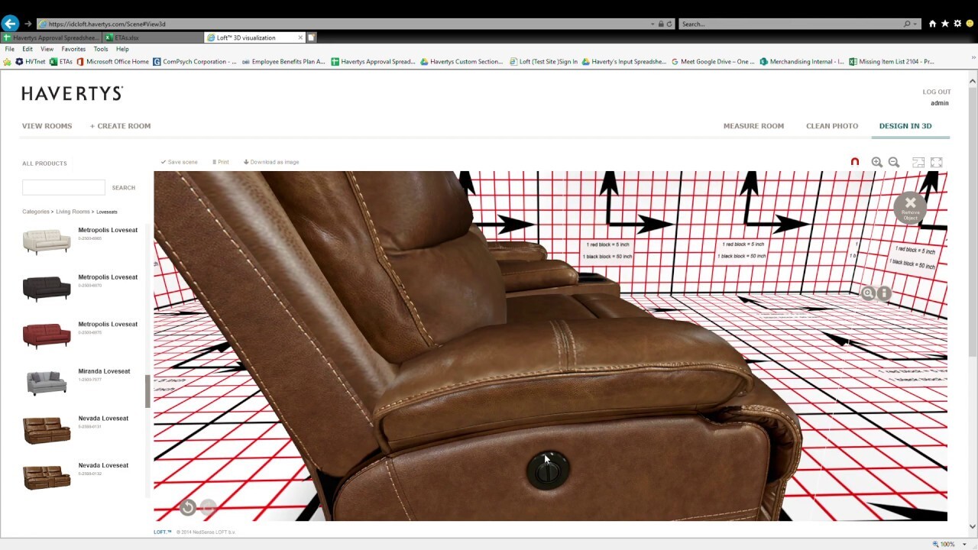The height and width of the screenshot is (550, 978).
Task: Open the Microsoft Office Home bookmark
Action: (112, 62)
